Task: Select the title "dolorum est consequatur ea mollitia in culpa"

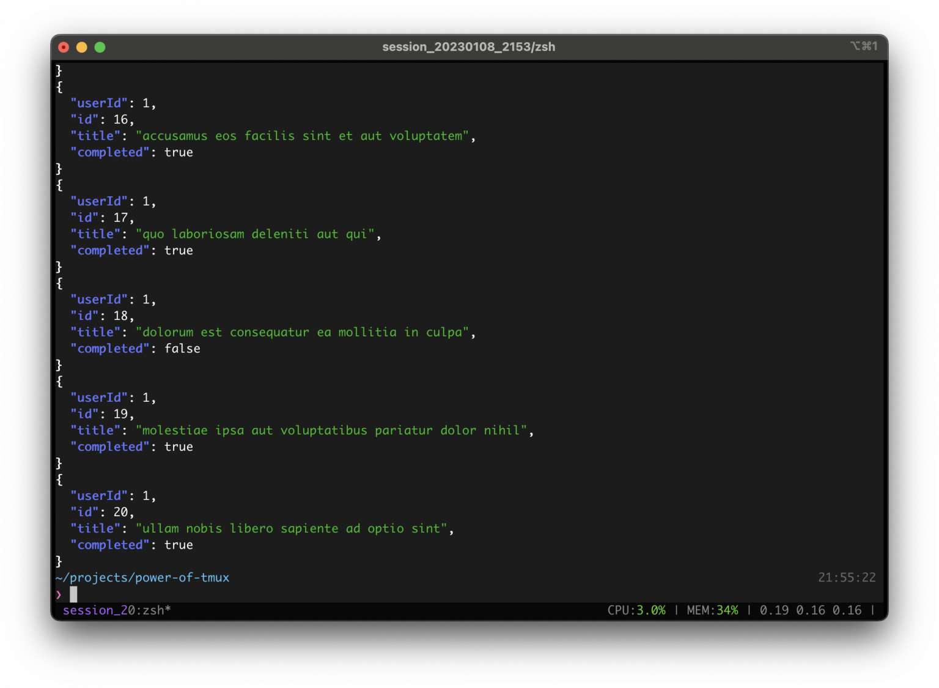Action: tap(302, 332)
